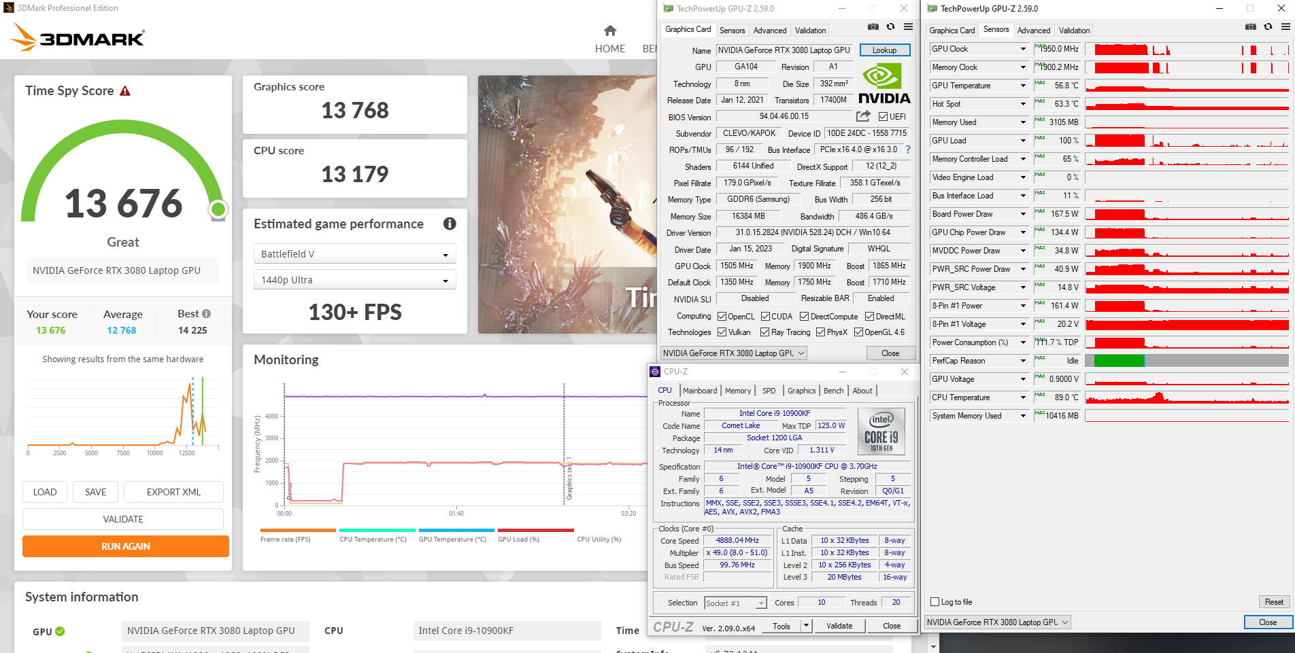Viewport: 1295px width, 653px height.
Task: Enable the Log to file checkbox
Action: pos(935,602)
